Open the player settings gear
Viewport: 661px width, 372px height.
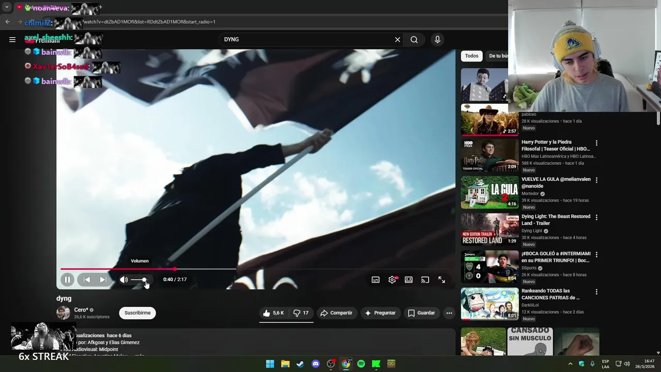tap(392, 280)
